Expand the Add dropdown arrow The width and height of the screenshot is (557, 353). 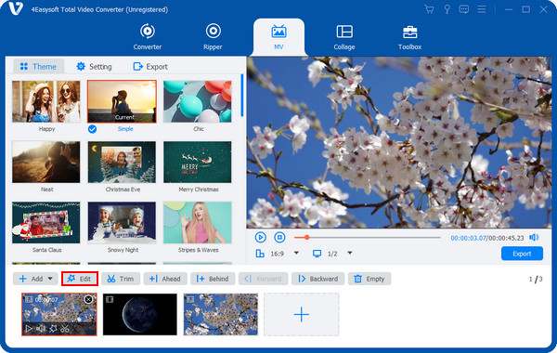pos(50,279)
